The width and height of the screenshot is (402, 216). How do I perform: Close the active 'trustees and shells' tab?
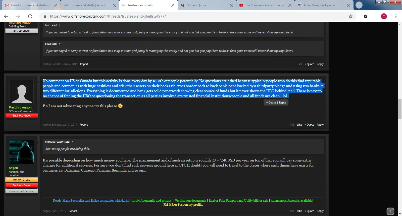click(x=173, y=5)
